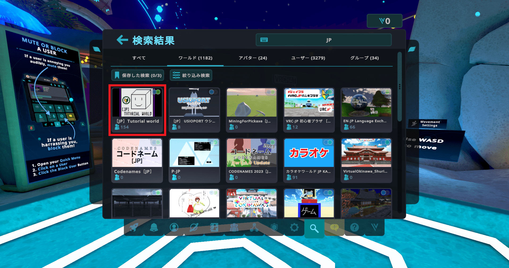Image resolution: width=509 pixels, height=268 pixels.
Task: Click the 8 user count on USIOPORT
Action: pyautogui.click(x=176, y=127)
